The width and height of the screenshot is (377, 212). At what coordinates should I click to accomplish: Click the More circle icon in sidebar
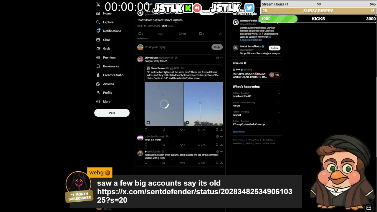(x=98, y=102)
